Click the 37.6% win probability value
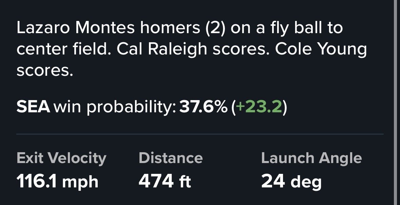 coord(203,107)
